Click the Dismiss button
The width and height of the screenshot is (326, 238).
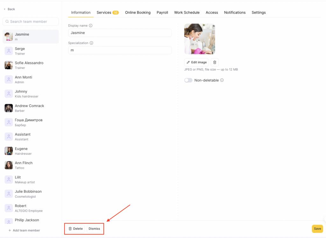click(x=94, y=228)
